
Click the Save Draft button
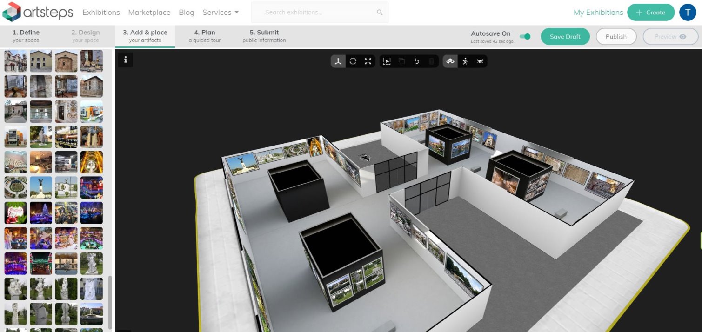pyautogui.click(x=565, y=37)
